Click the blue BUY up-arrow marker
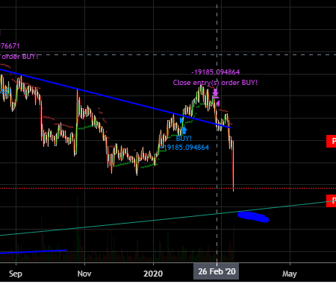The width and height of the screenshot is (336, 287). tap(184, 130)
